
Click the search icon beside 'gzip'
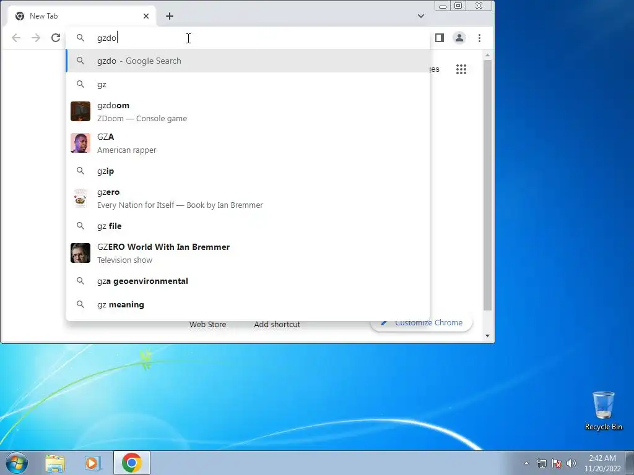(x=80, y=171)
